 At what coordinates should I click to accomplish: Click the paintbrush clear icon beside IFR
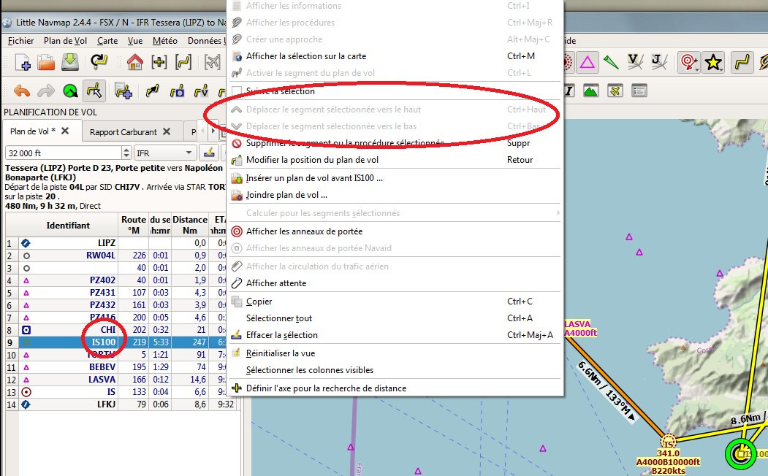coord(210,153)
